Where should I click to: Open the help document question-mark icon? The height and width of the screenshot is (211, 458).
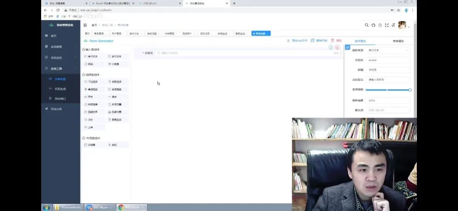(380, 25)
